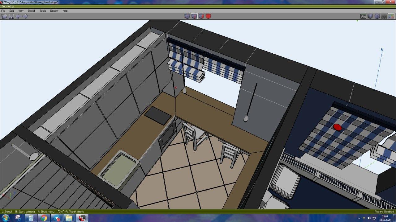The height and width of the screenshot is (222, 396).
Task: Open the View menu
Action: point(20,10)
